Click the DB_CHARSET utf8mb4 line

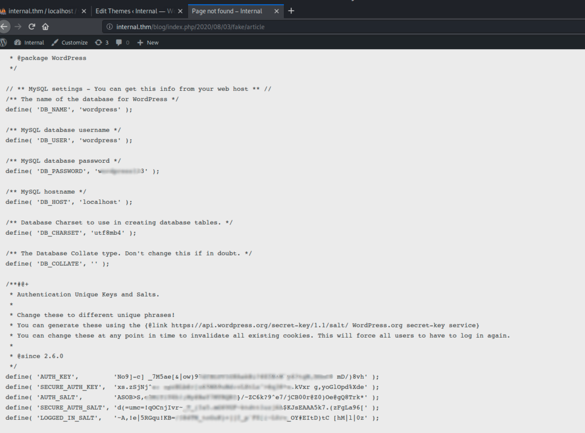point(71,233)
